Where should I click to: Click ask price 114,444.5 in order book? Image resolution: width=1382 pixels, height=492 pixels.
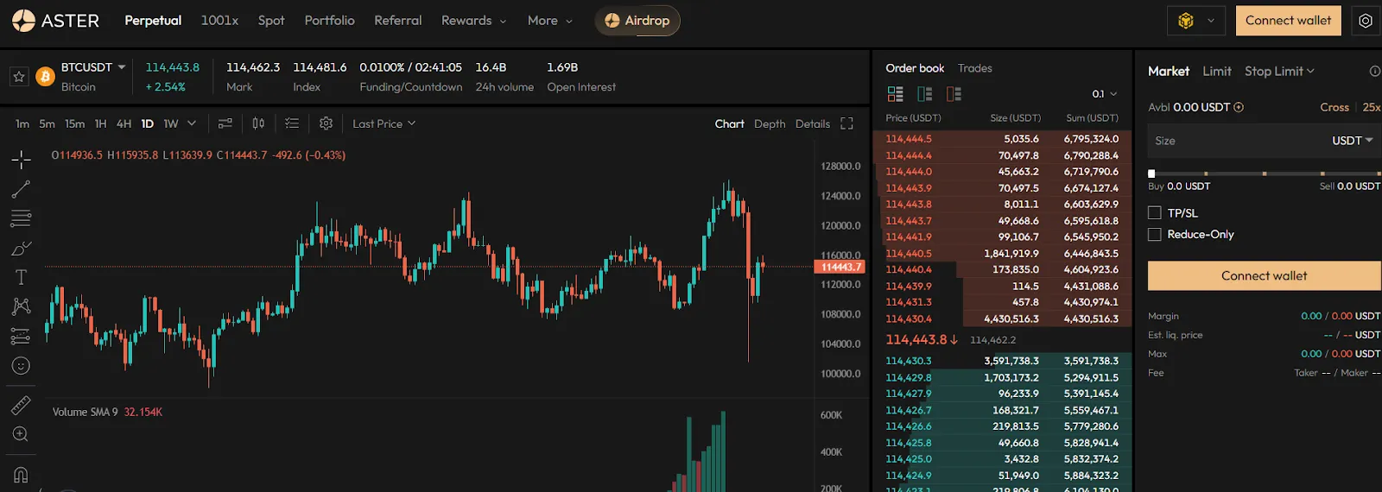click(909, 139)
